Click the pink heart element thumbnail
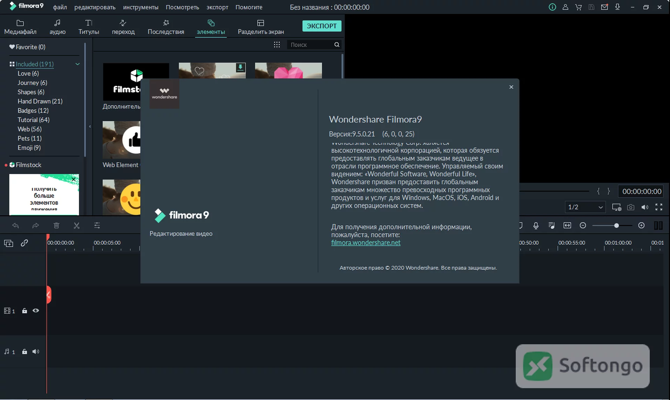The image size is (670, 400). coord(288,70)
